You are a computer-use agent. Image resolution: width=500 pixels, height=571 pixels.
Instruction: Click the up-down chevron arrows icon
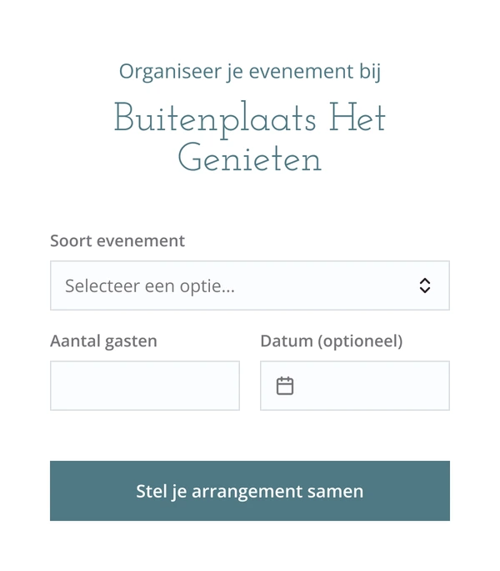(425, 285)
